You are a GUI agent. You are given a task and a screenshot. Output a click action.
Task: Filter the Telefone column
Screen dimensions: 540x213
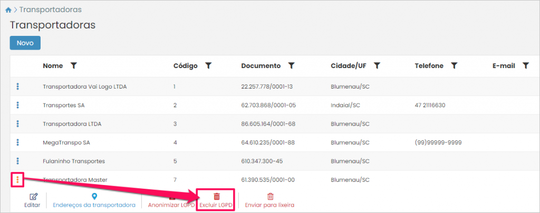454,66
